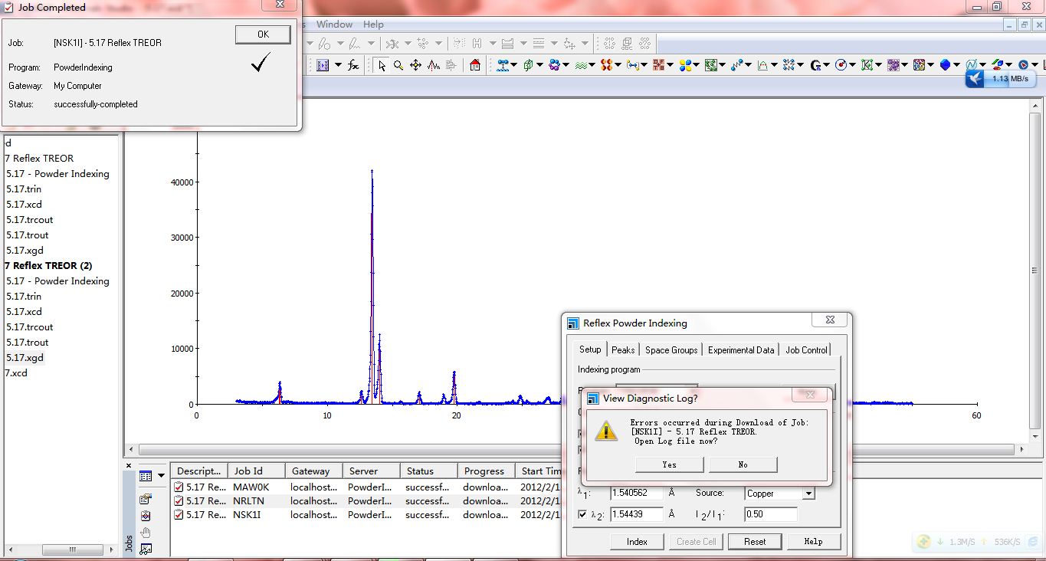
Task: Expand dropdown arrow beside red target-circle icon
Action: (x=852, y=65)
